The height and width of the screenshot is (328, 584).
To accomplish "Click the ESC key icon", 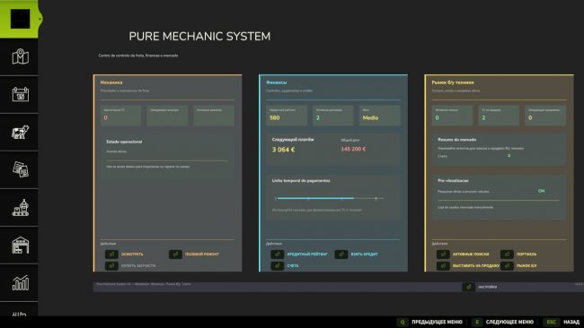I will click(552, 322).
